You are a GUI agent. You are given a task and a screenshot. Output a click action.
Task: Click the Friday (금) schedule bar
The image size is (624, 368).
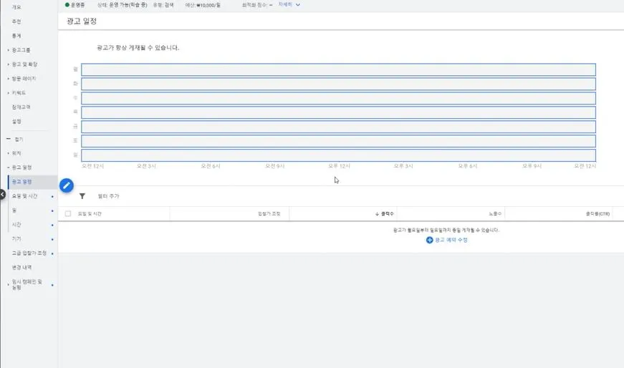click(338, 127)
